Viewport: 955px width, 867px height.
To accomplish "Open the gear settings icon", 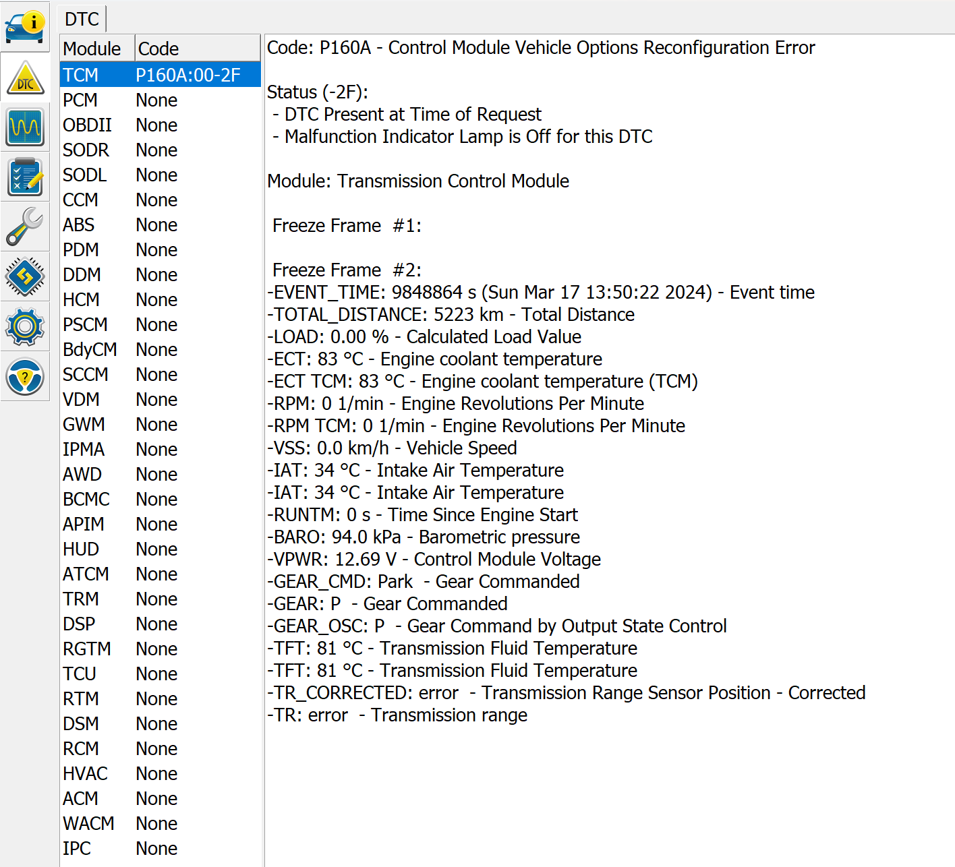I will 25,326.
